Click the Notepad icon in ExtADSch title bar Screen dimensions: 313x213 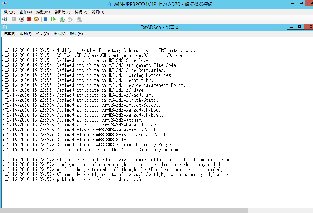(x=5, y=27)
